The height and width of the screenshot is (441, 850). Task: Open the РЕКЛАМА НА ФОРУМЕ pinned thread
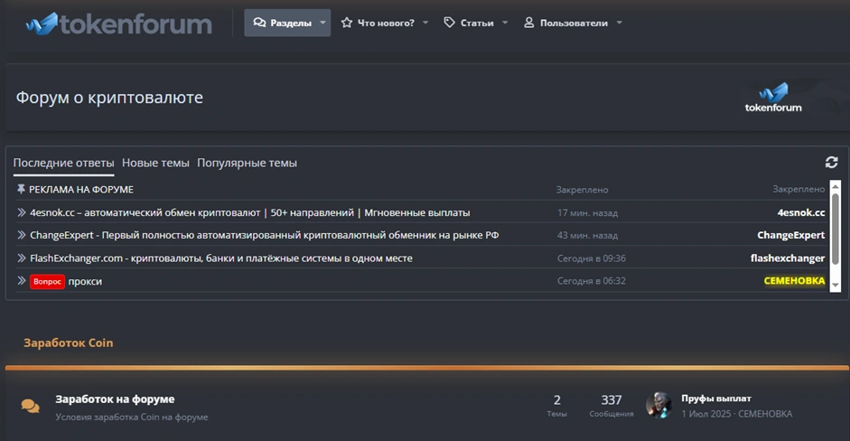point(80,190)
